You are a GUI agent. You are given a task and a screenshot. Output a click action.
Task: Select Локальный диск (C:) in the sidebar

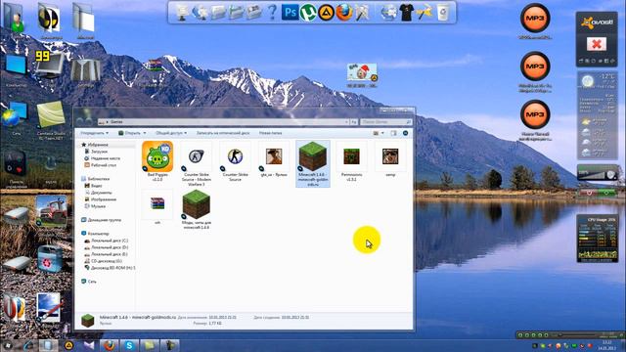point(106,241)
